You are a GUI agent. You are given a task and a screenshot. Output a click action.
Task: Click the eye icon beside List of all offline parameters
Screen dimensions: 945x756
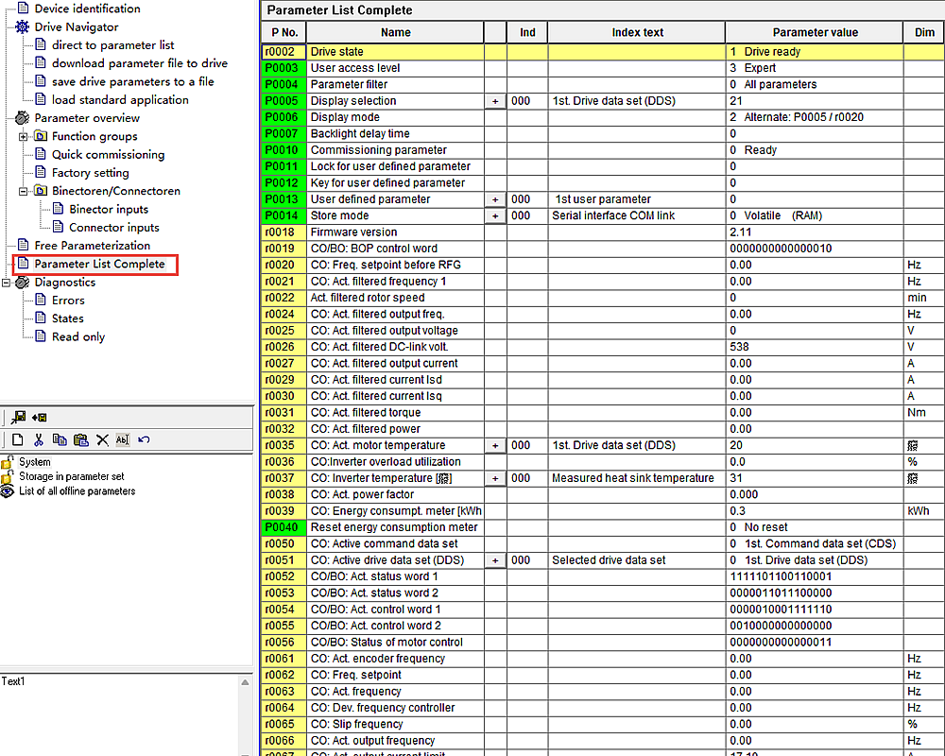(8, 491)
